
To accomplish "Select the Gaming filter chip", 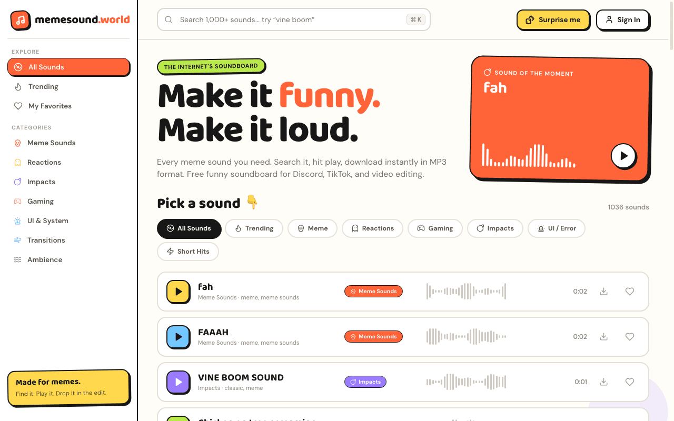I will click(435, 228).
